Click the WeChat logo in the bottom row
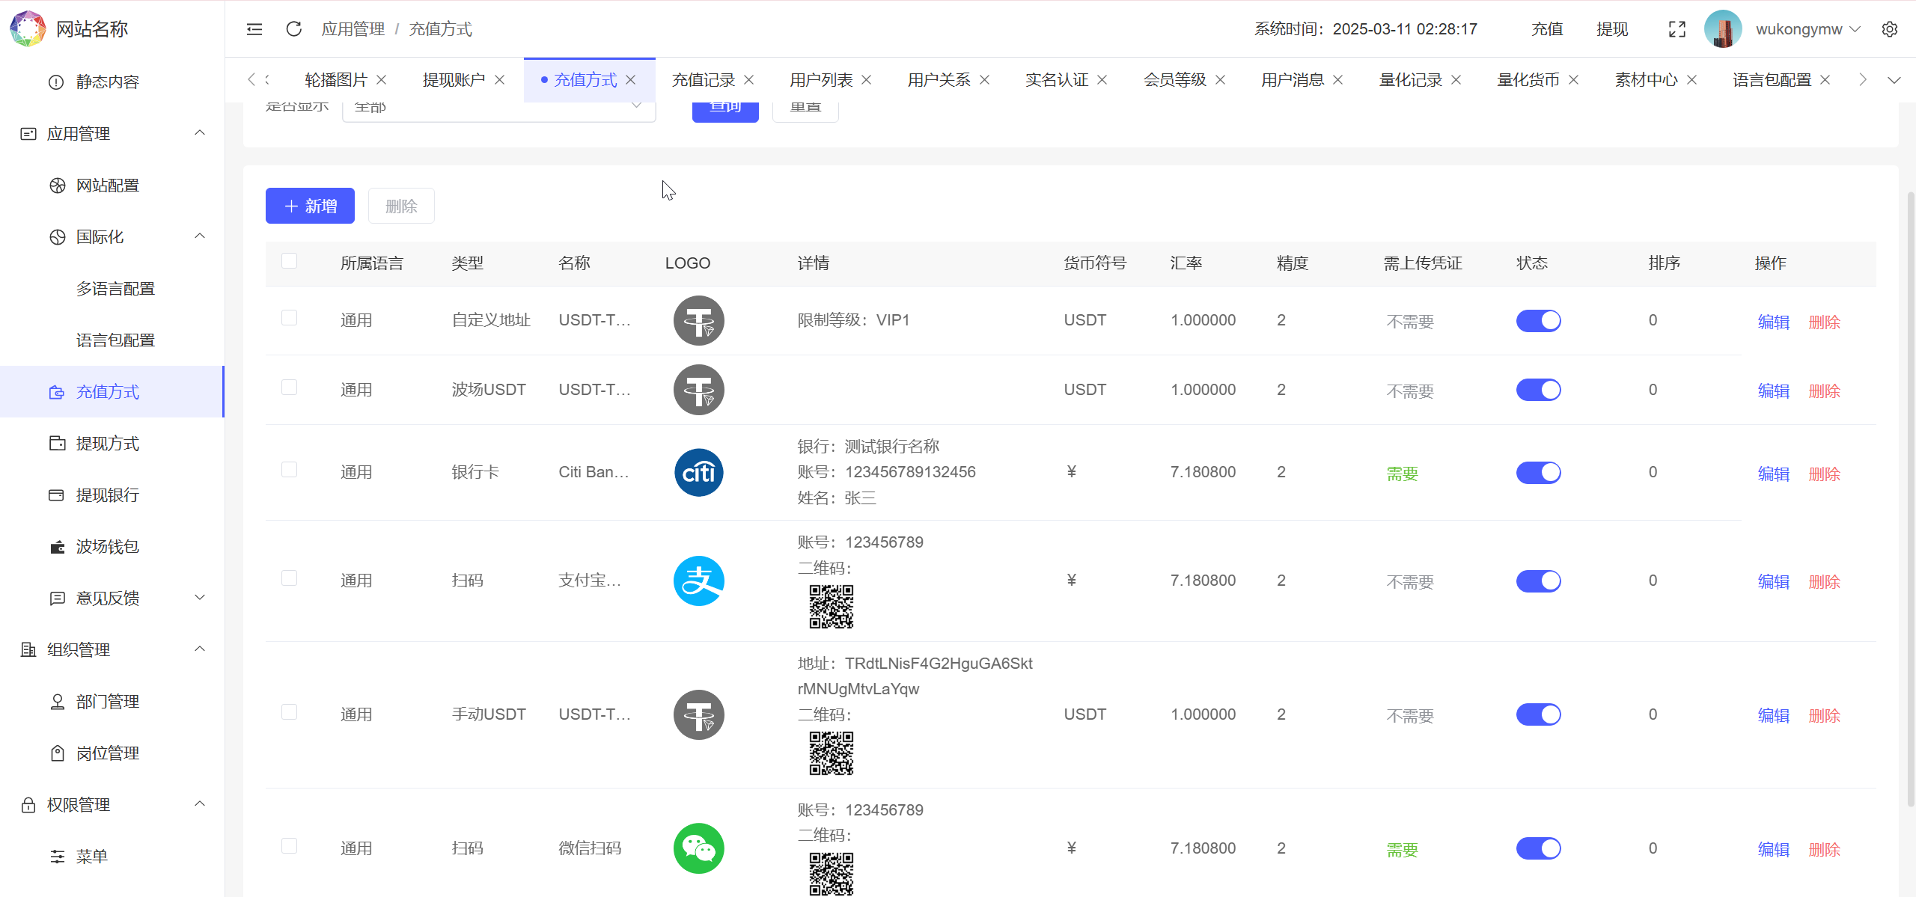 click(x=698, y=848)
